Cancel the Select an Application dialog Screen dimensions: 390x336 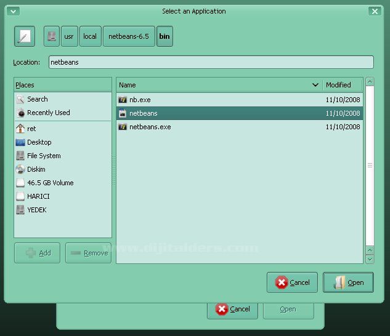tap(292, 282)
